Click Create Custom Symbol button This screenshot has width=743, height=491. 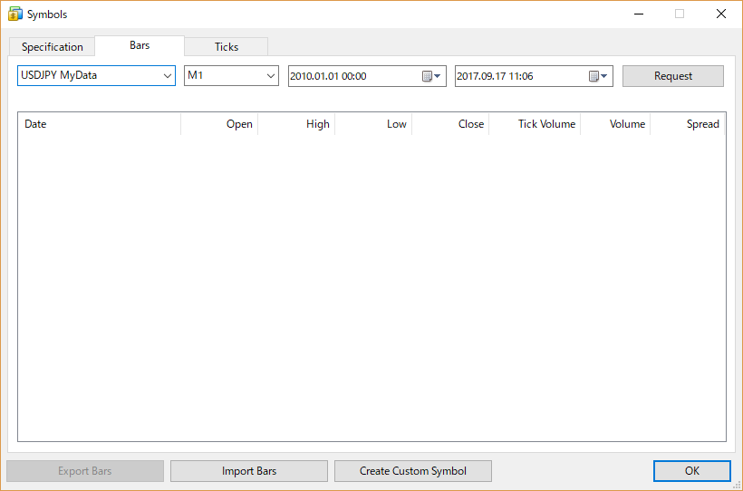(x=413, y=471)
